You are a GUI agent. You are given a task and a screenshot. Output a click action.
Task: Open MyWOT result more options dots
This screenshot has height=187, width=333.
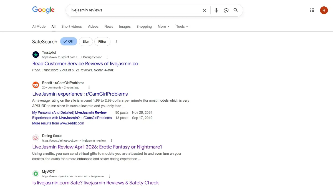[x=109, y=176]
